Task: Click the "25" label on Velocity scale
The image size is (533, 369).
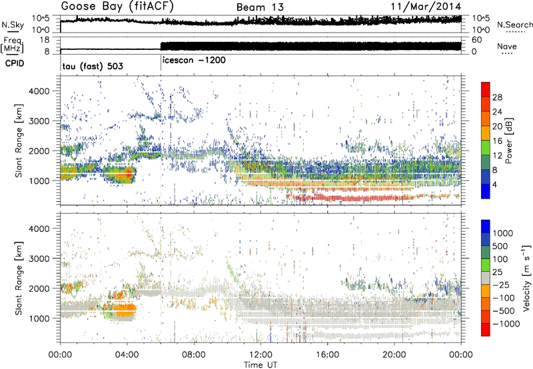Action: 497,272
